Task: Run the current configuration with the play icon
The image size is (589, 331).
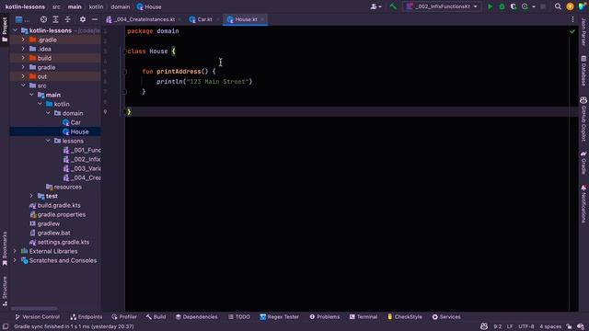Action: point(490,6)
